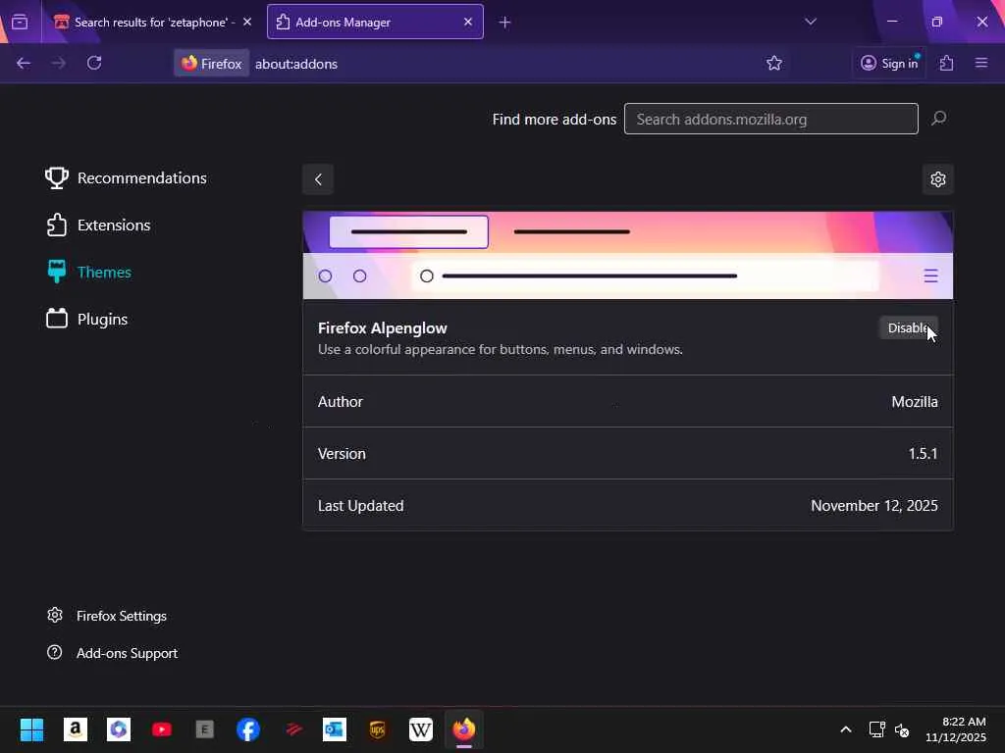
Task: Click the version number '1.5.1'
Action: click(923, 453)
